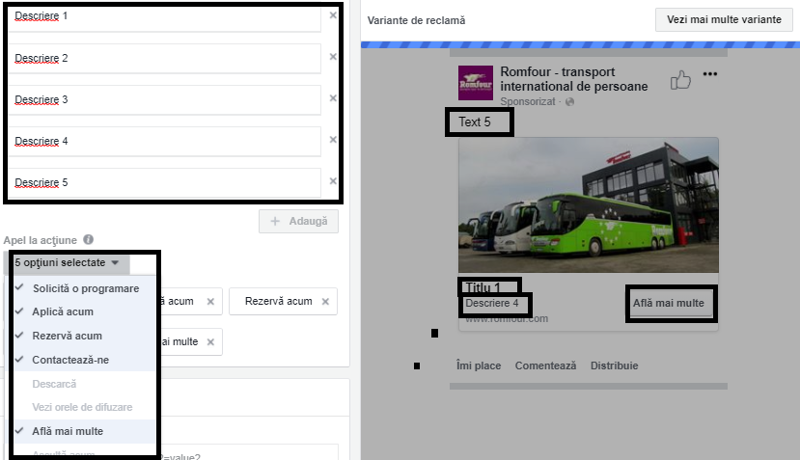800x460 pixels.
Task: Click the Adaugă button
Action: 298,221
